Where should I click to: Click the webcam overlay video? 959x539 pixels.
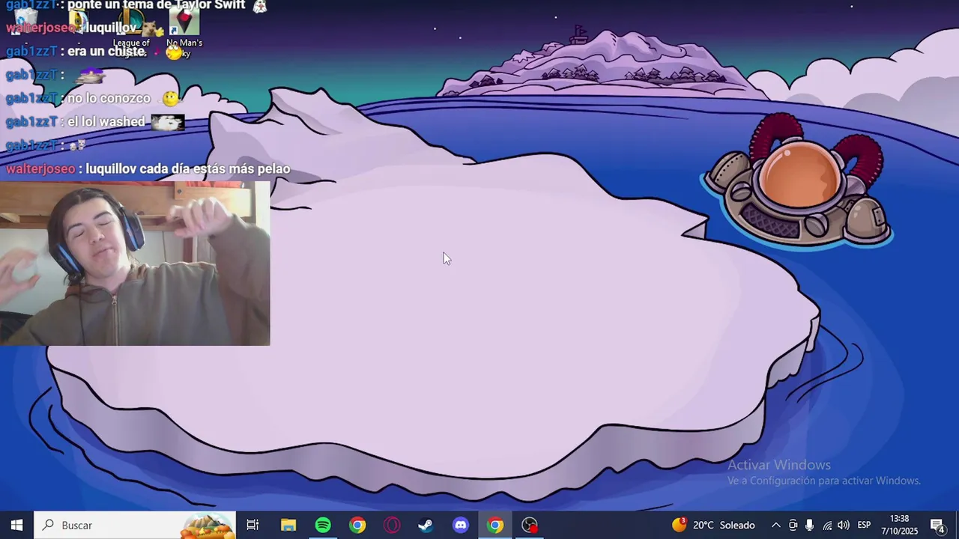pyautogui.click(x=135, y=264)
